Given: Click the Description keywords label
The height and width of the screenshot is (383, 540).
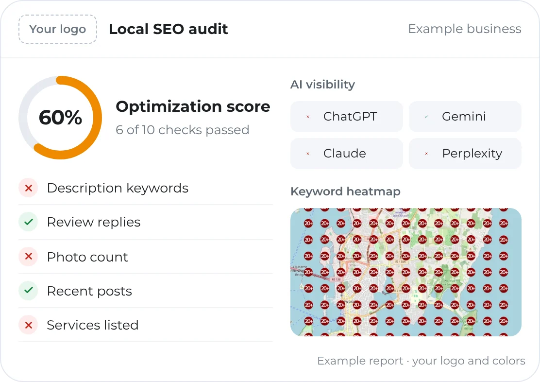Looking at the screenshot, I should [x=118, y=188].
